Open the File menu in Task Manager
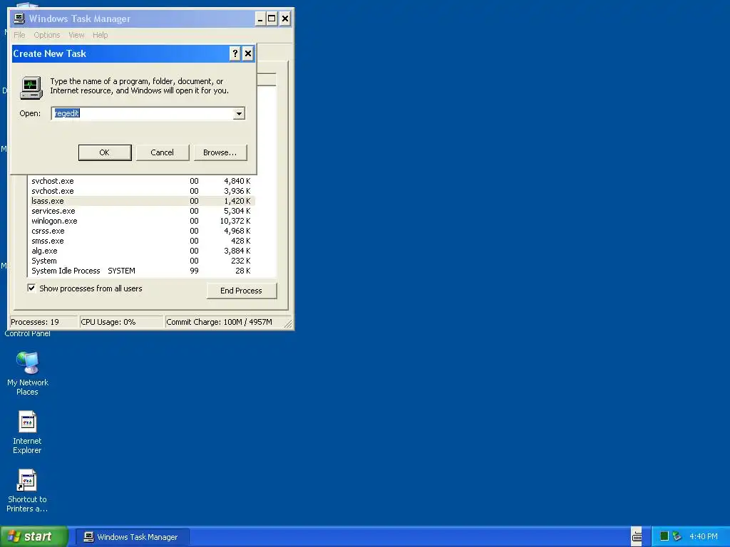Viewport: 730px width, 547px height. tap(19, 35)
